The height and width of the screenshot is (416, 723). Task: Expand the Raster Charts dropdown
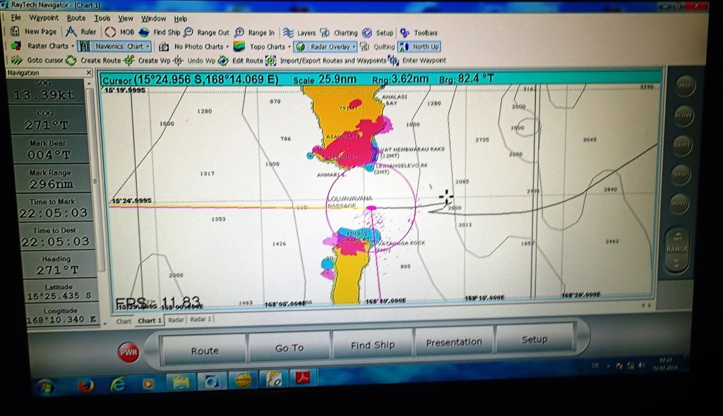point(72,47)
